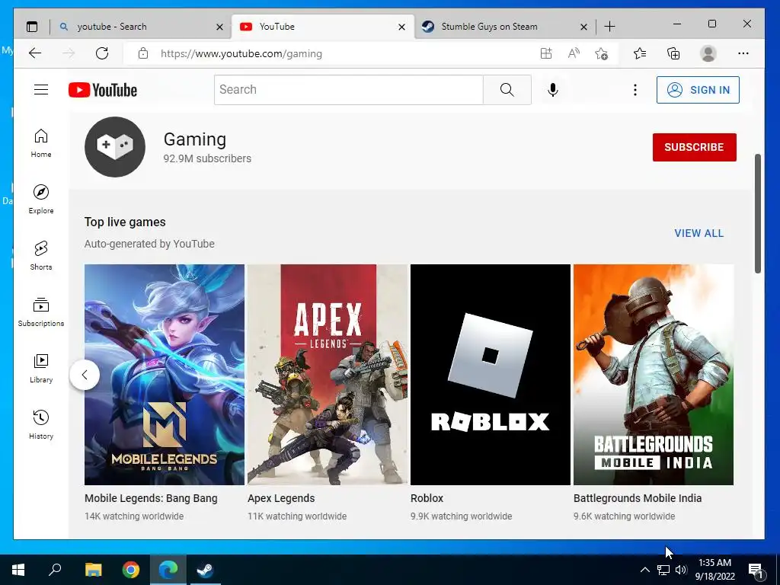Open the volume control in system tray
780x585 pixels.
tap(681, 570)
